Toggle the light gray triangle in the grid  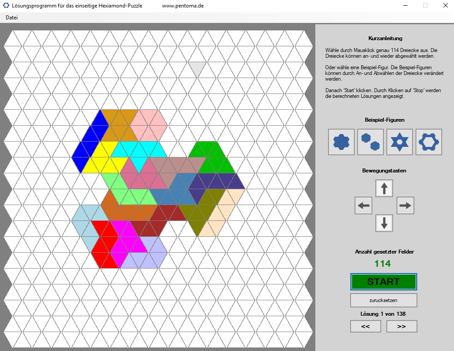197,67
